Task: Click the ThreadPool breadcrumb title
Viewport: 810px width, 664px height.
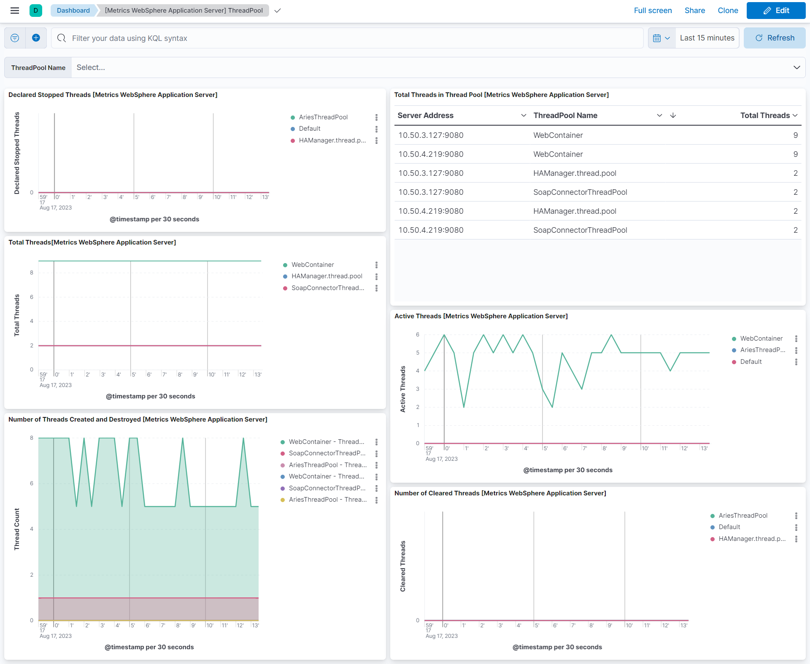Action: click(184, 11)
